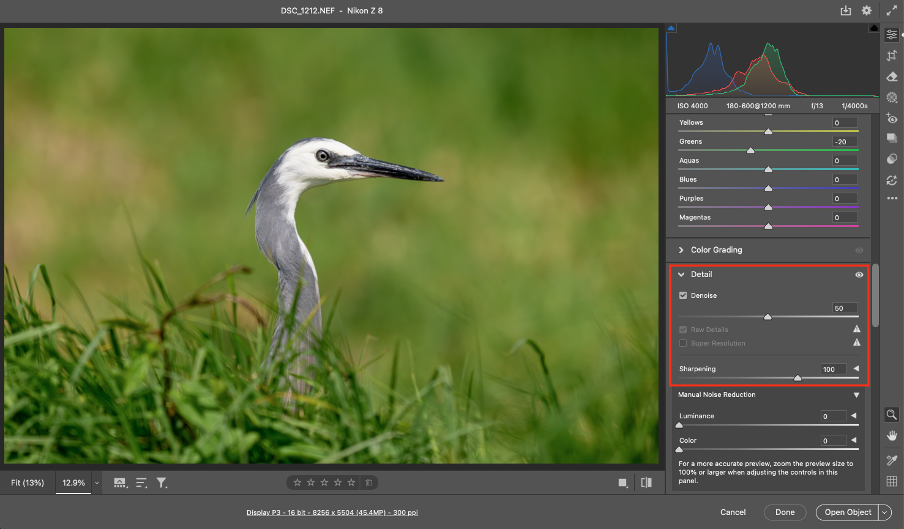The width and height of the screenshot is (904, 529).
Task: Toggle the grid overlay icon
Action: click(892, 481)
